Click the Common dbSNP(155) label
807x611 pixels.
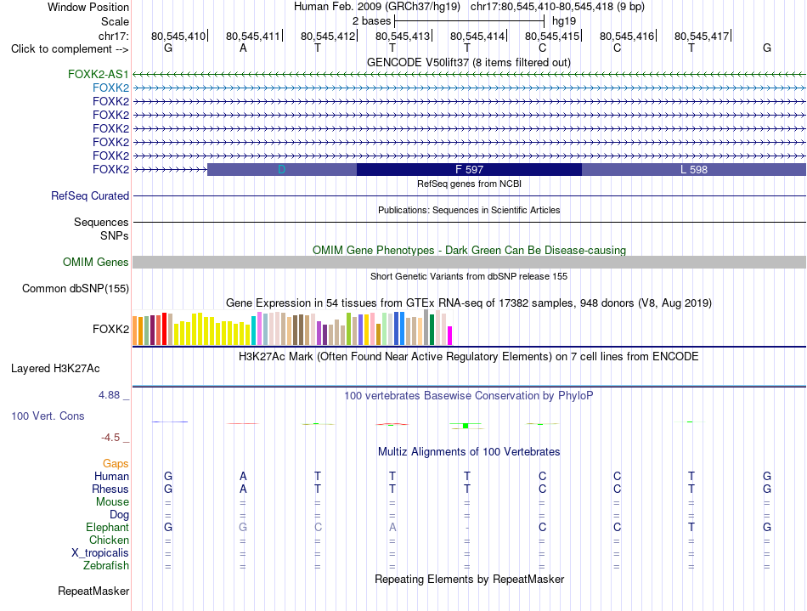click(x=75, y=288)
